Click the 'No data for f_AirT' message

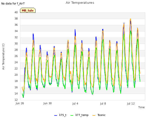point(13,3)
